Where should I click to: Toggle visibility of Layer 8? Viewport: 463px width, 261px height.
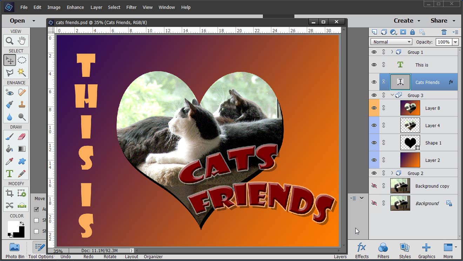tap(374, 108)
